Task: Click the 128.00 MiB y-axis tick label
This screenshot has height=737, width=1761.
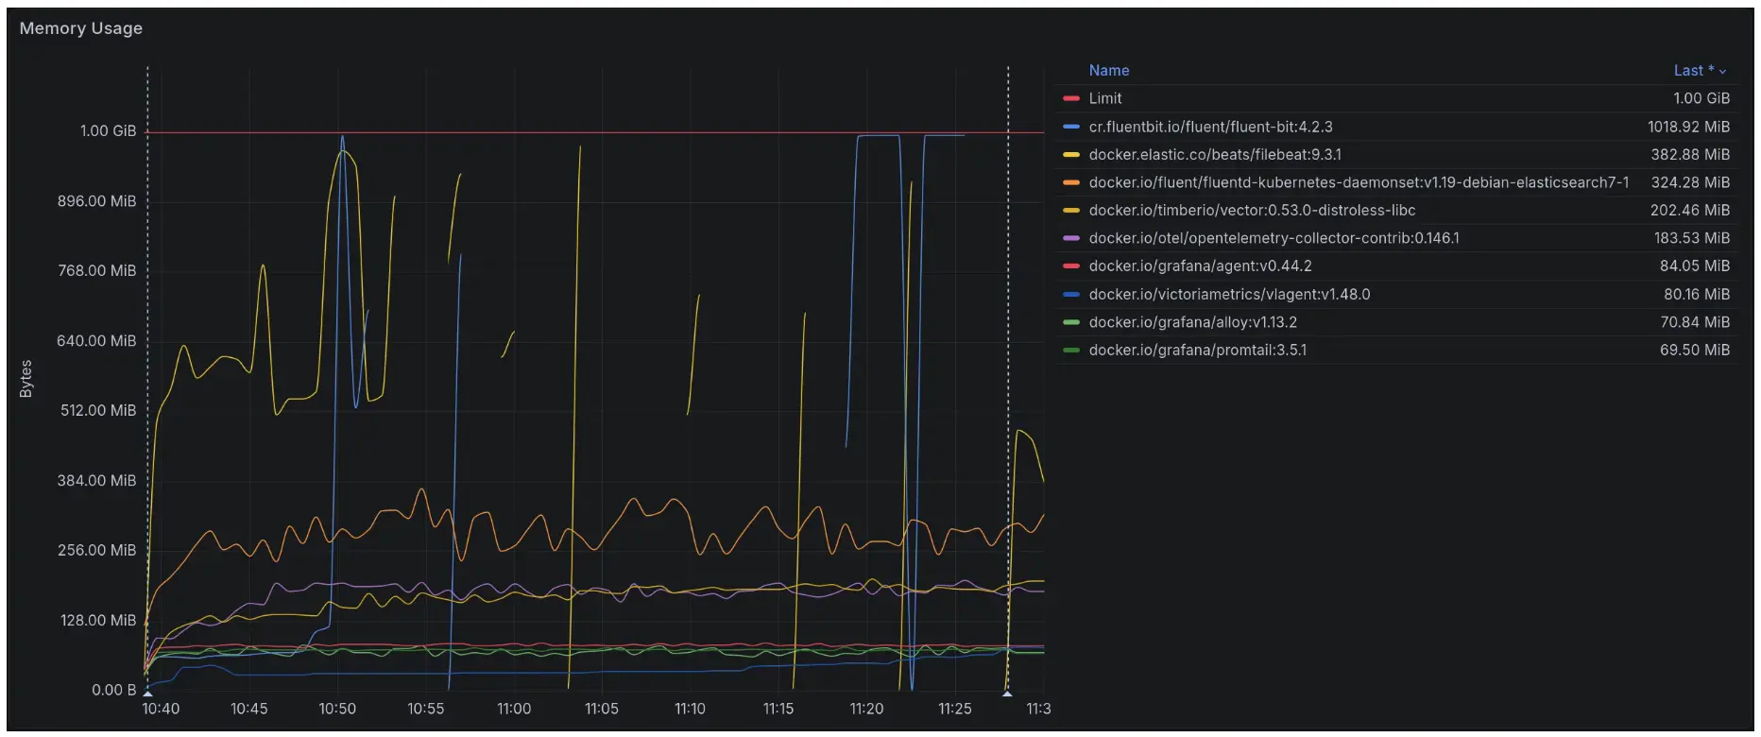Action: coord(98,620)
